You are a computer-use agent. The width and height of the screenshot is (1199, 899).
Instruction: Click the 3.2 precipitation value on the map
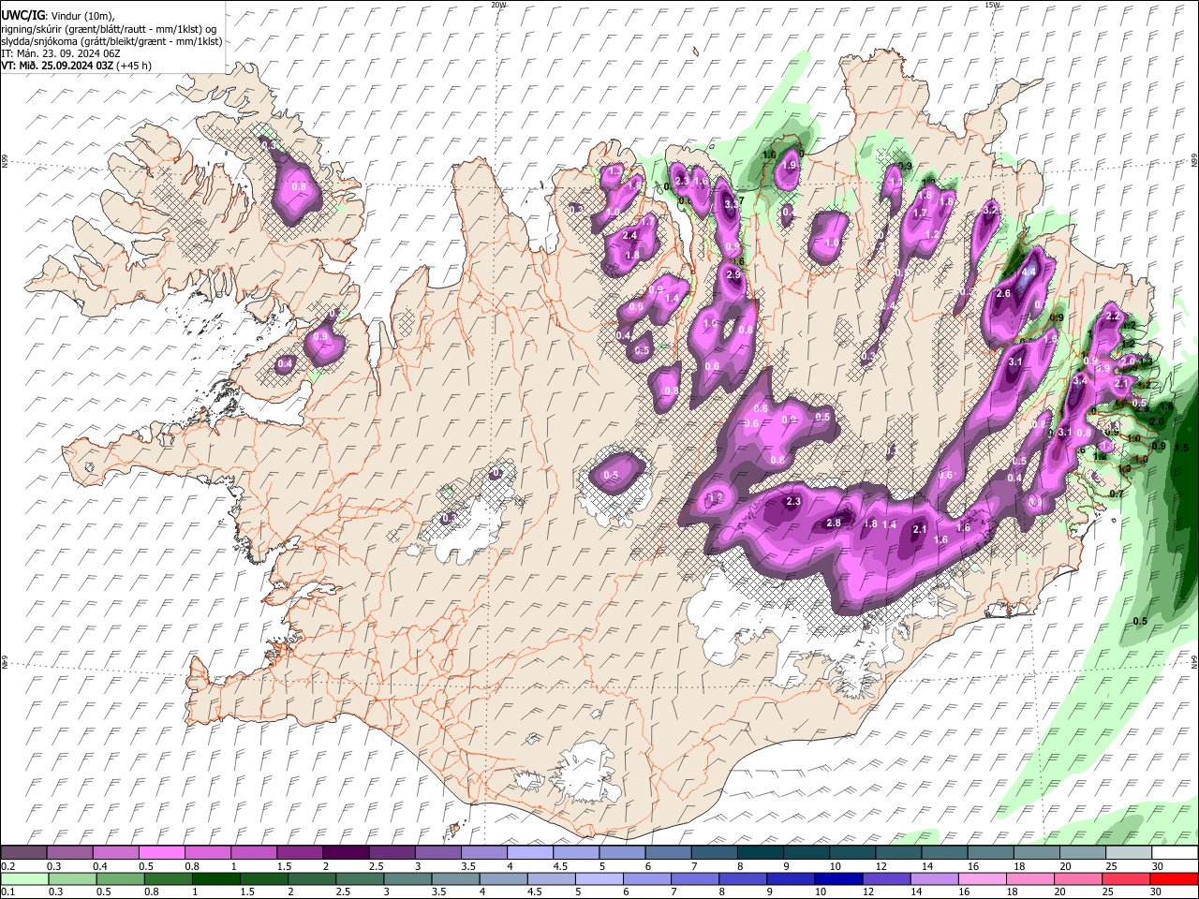(x=990, y=211)
